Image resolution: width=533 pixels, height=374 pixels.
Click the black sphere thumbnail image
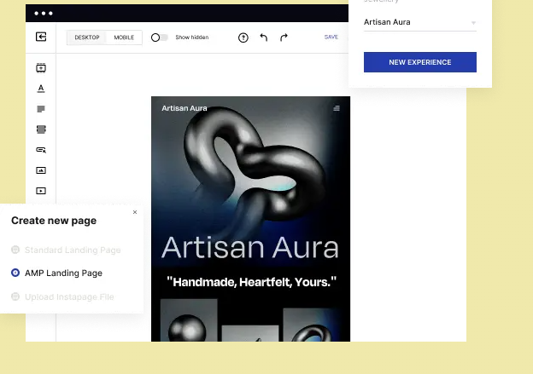point(189,320)
